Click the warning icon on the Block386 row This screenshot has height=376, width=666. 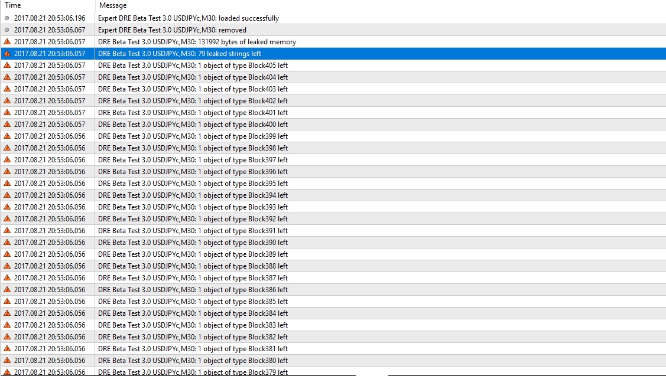pyautogui.click(x=7, y=289)
